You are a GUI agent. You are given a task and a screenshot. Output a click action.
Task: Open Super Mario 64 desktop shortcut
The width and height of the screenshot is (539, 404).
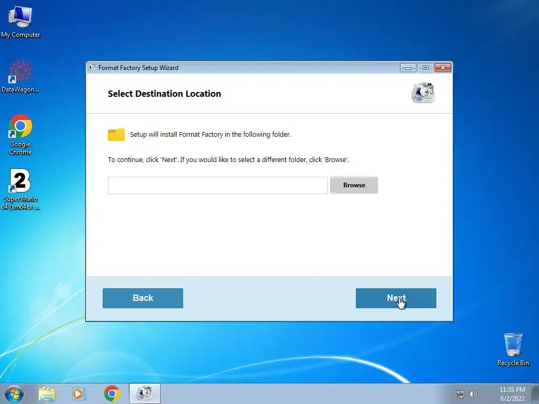pyautogui.click(x=21, y=189)
